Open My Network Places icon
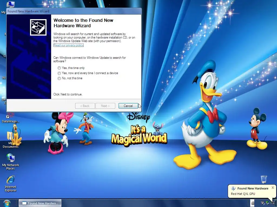The image size is (277, 207). (x=11, y=162)
